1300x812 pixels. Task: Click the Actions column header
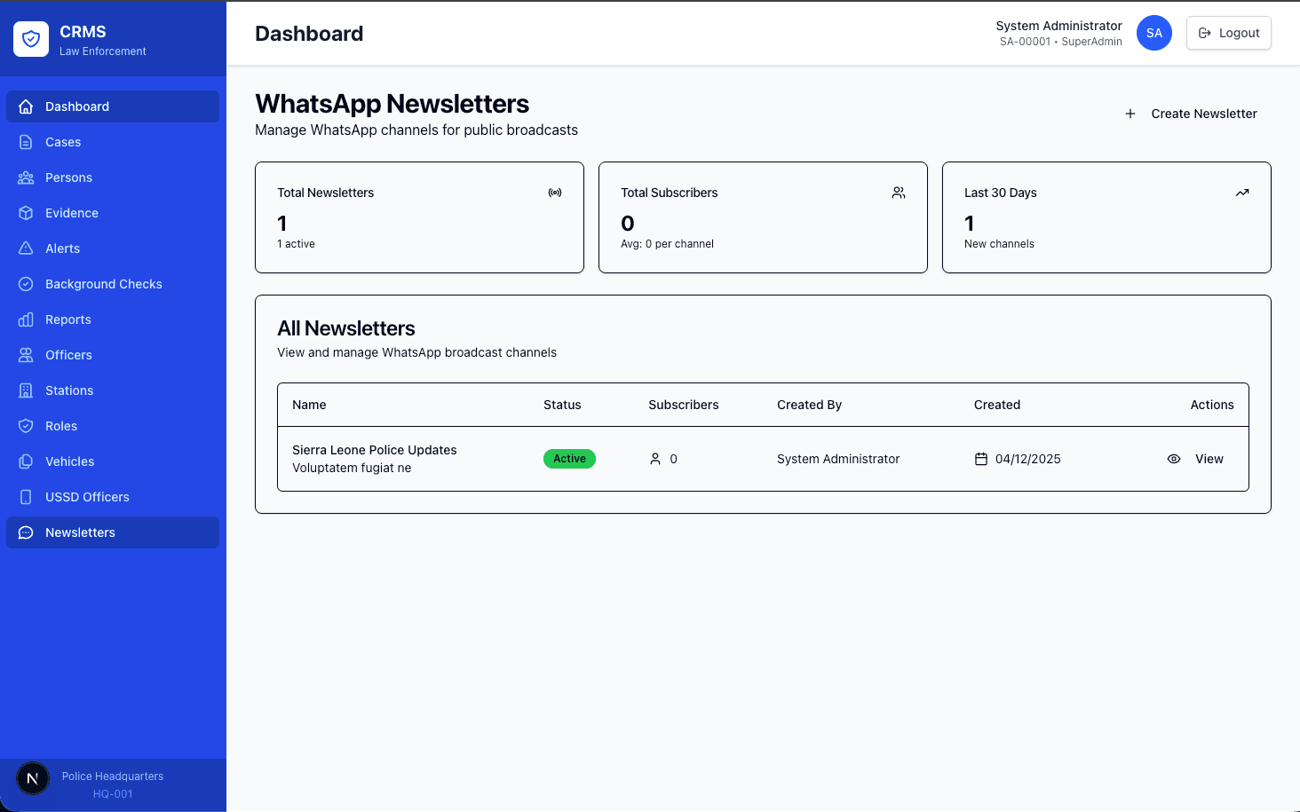(x=1212, y=405)
